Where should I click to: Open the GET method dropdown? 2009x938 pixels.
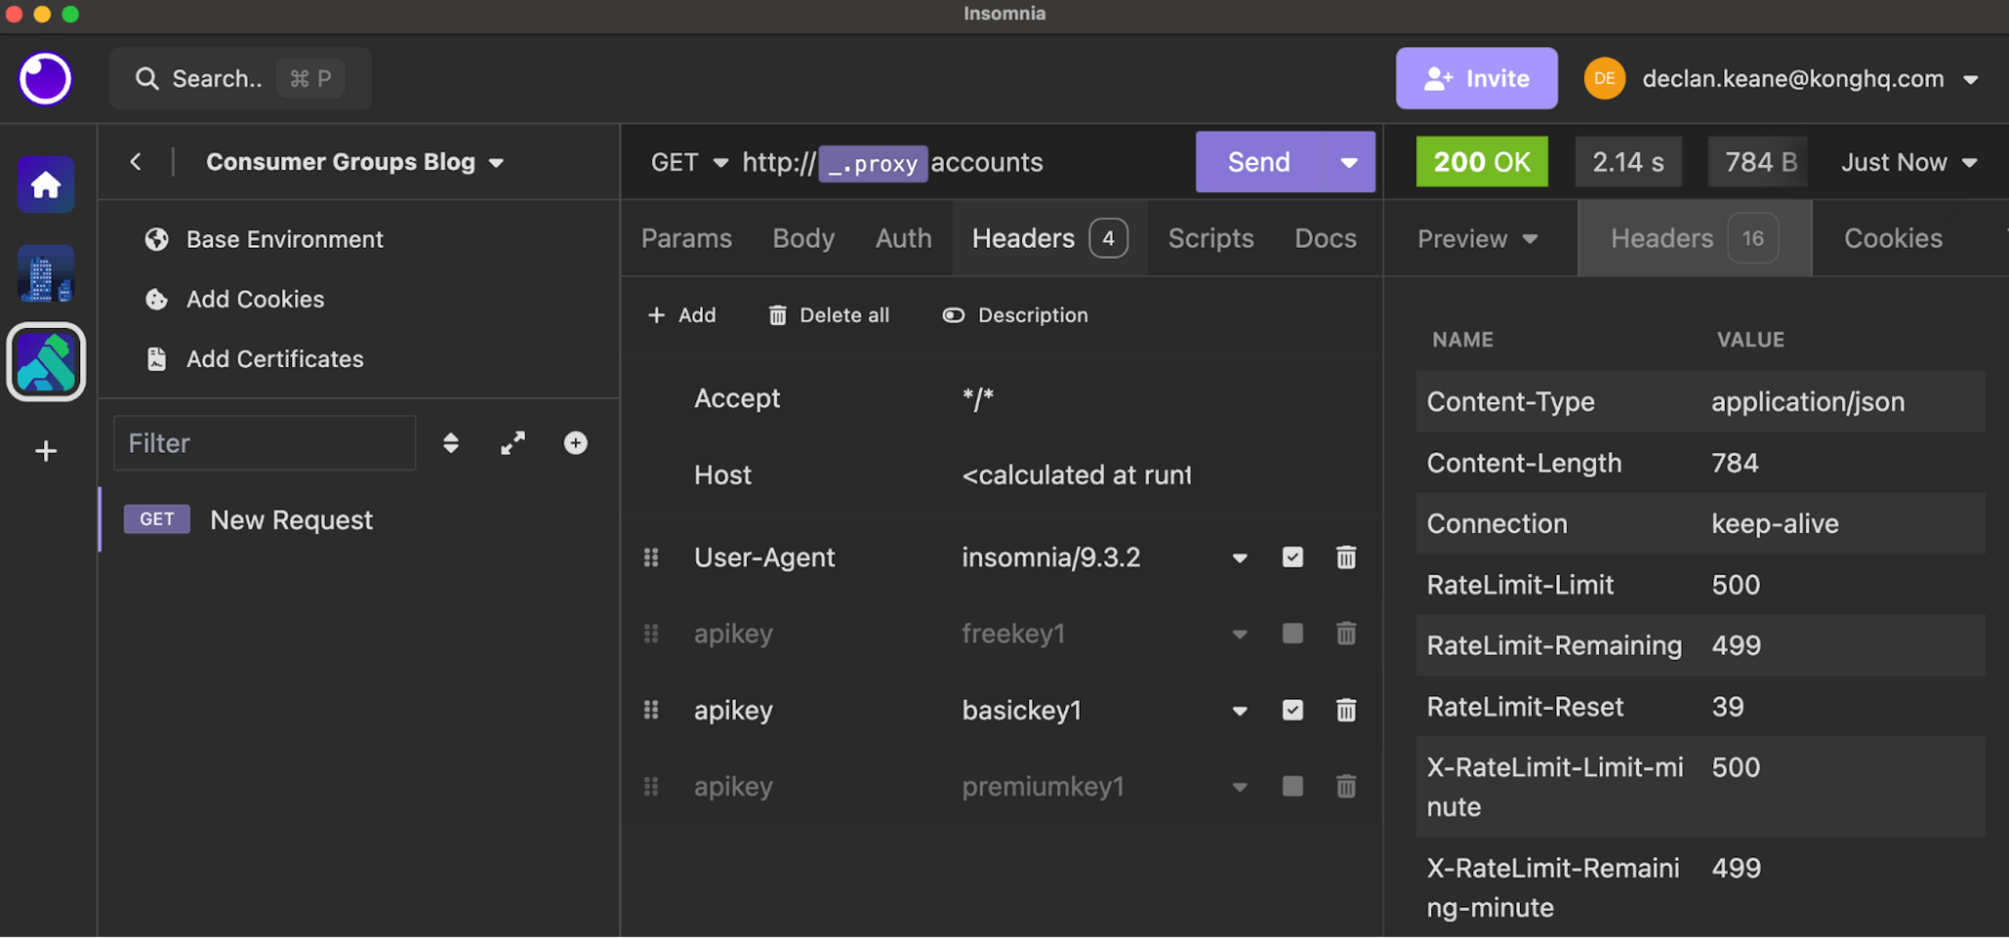click(689, 162)
